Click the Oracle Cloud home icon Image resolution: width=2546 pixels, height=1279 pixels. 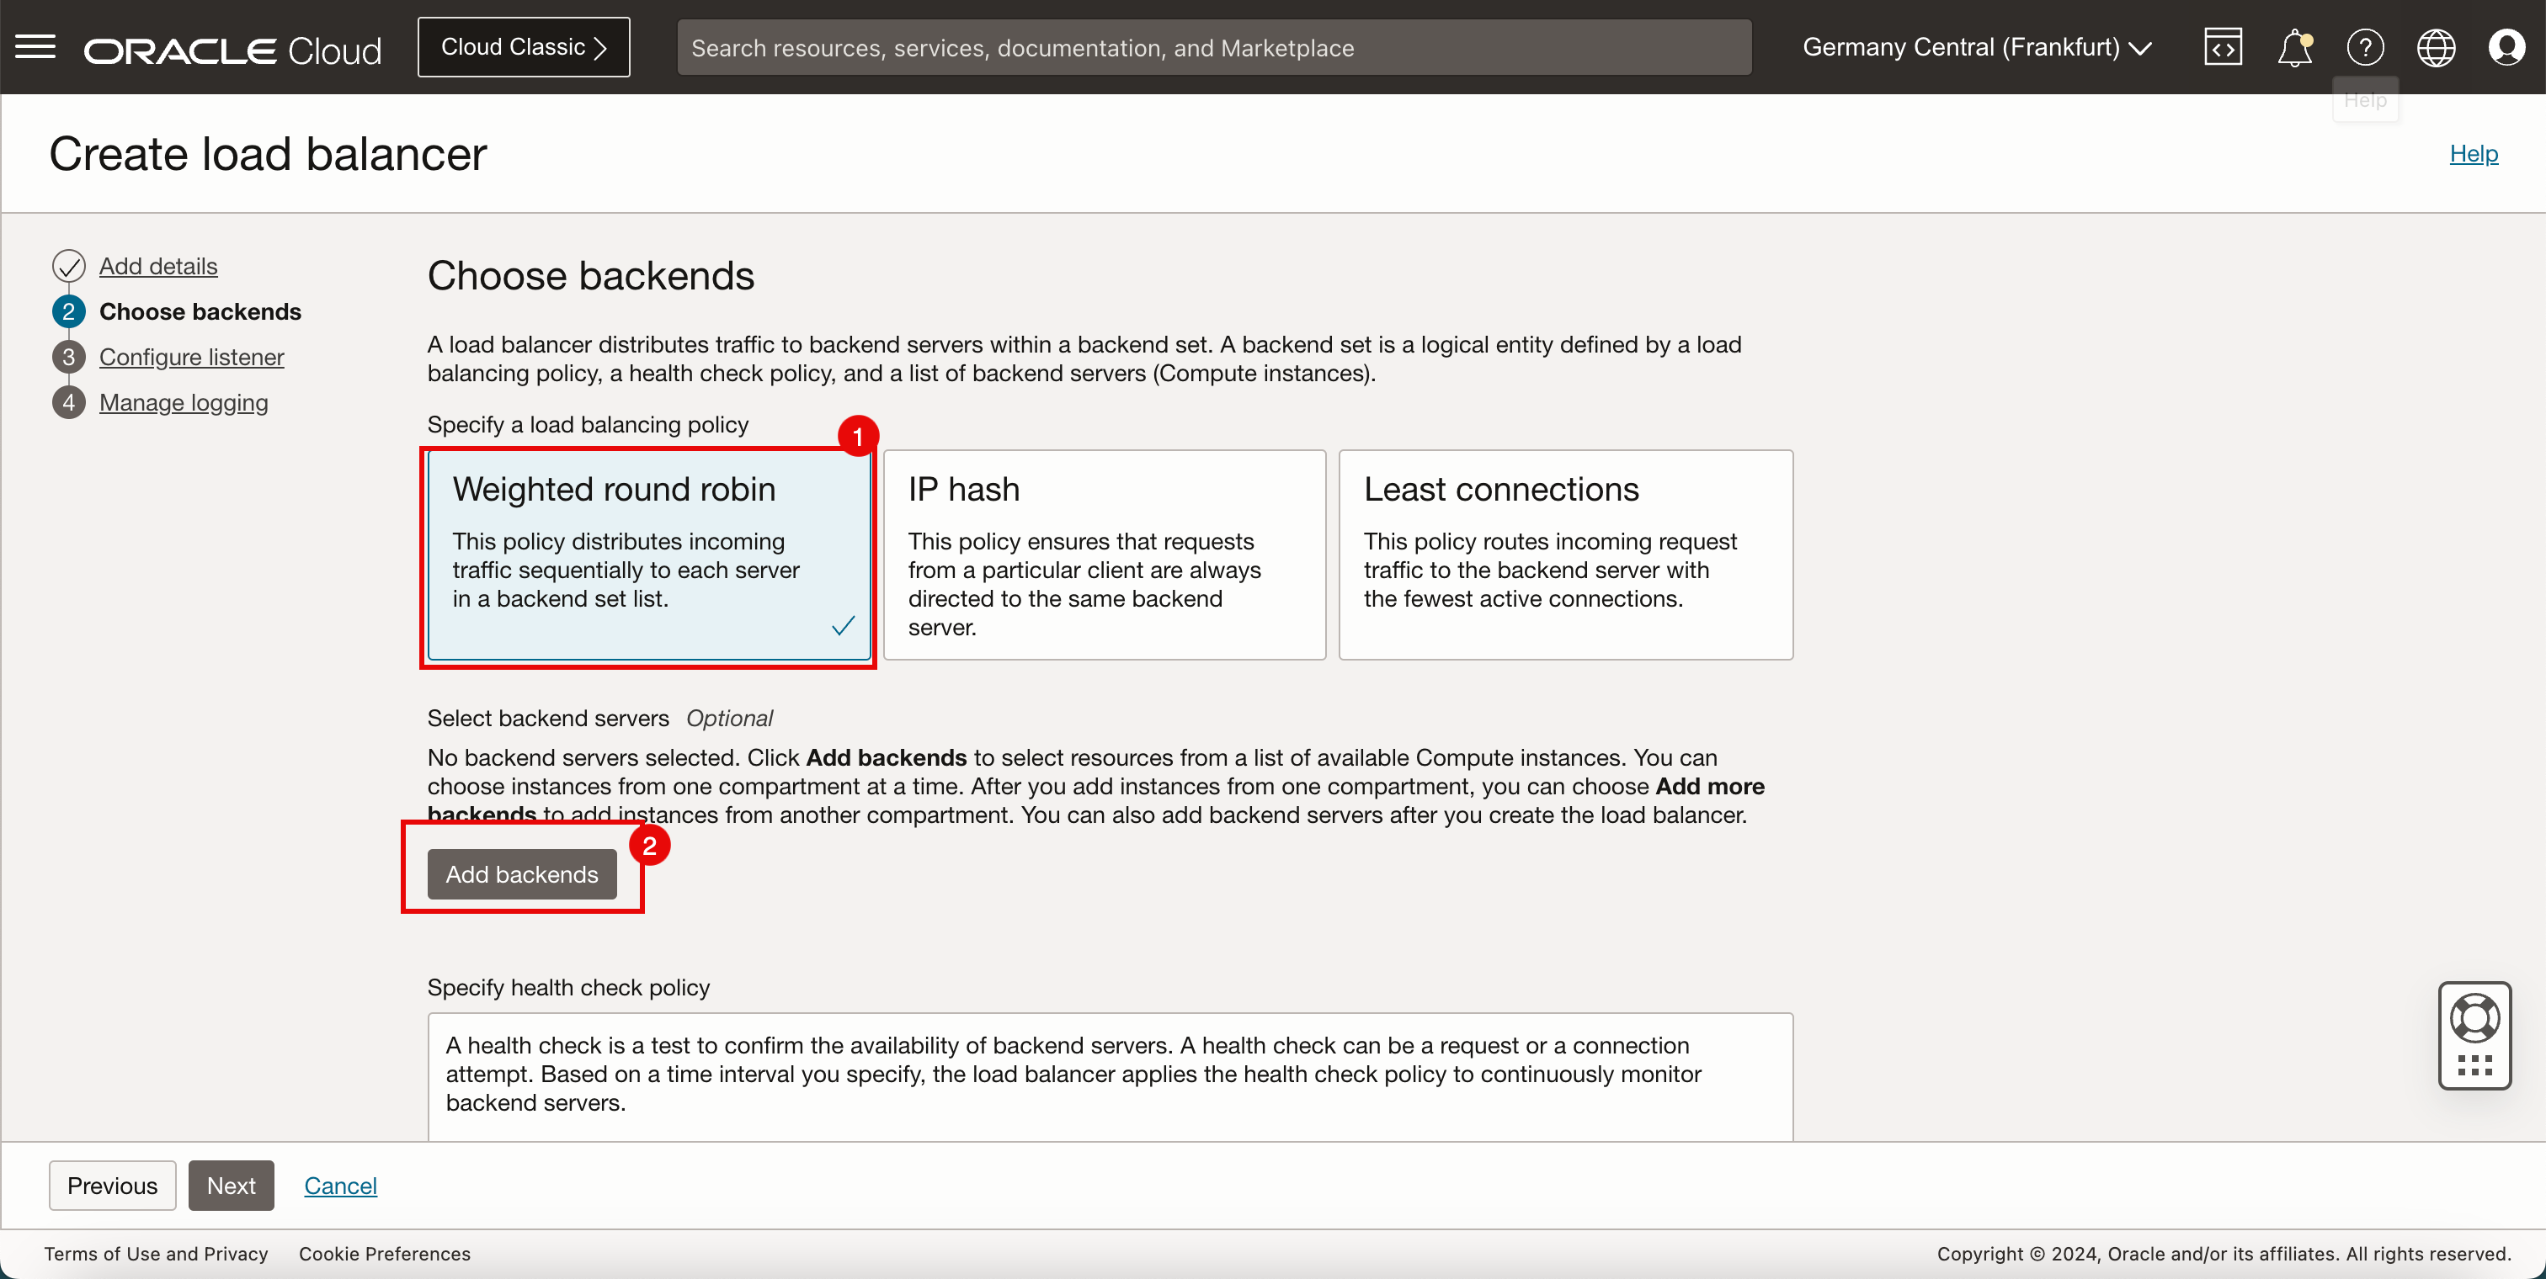[x=235, y=47]
